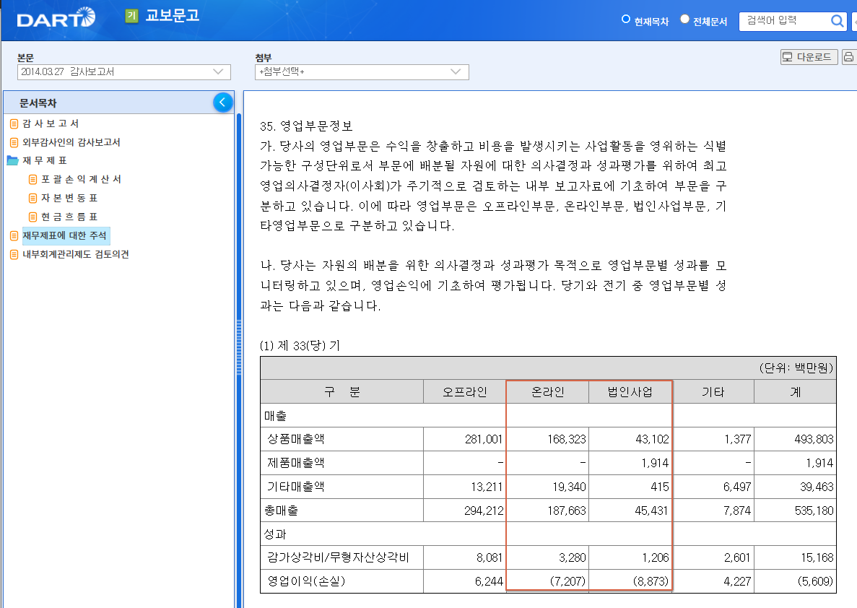Click the icon beside 내부회계관리제도 검토의견
This screenshot has width=857, height=608.
[14, 255]
